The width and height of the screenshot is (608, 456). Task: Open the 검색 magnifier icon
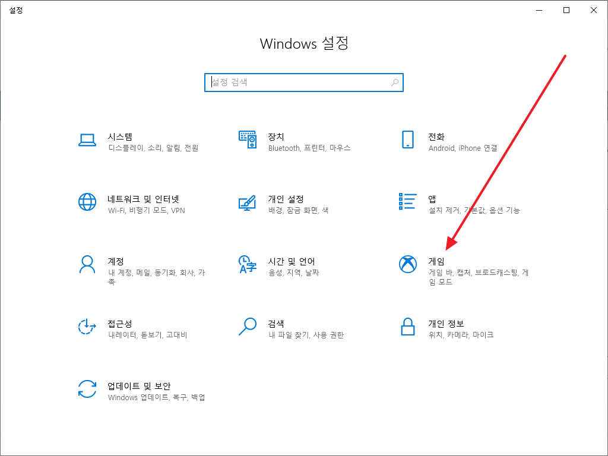[x=248, y=327]
